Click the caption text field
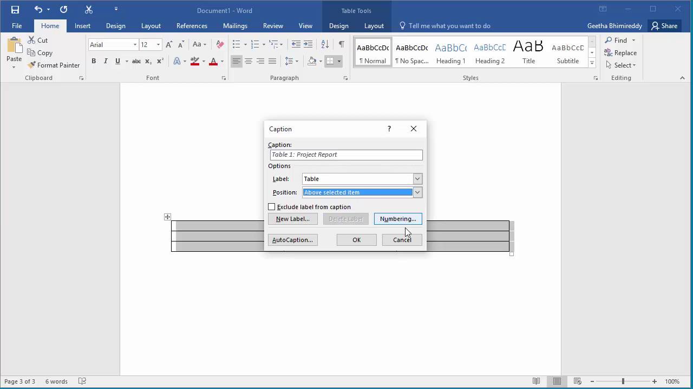Image resolution: width=693 pixels, height=389 pixels. click(x=346, y=155)
